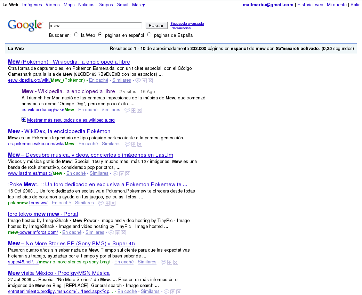Remove the entretenimiento.prodigy.msn.com result
The image size is (362, 295).
(179, 292)
